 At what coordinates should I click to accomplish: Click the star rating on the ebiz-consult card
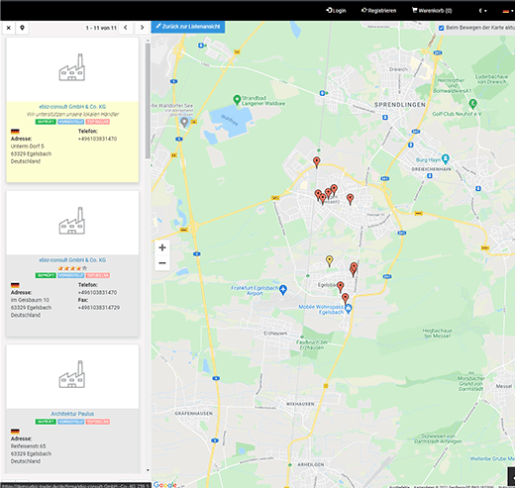pyautogui.click(x=72, y=268)
